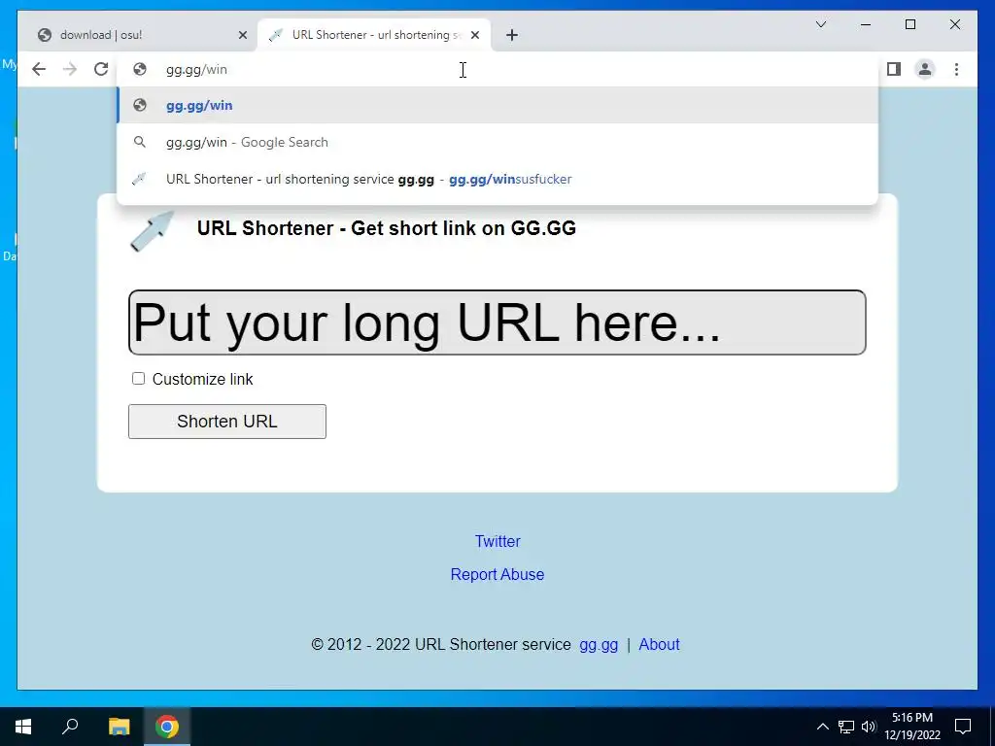Launch File Explorer from taskbar

pyautogui.click(x=119, y=727)
